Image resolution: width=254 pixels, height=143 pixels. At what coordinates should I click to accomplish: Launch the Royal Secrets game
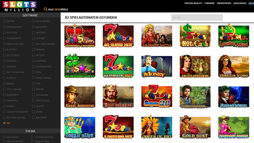(118, 96)
